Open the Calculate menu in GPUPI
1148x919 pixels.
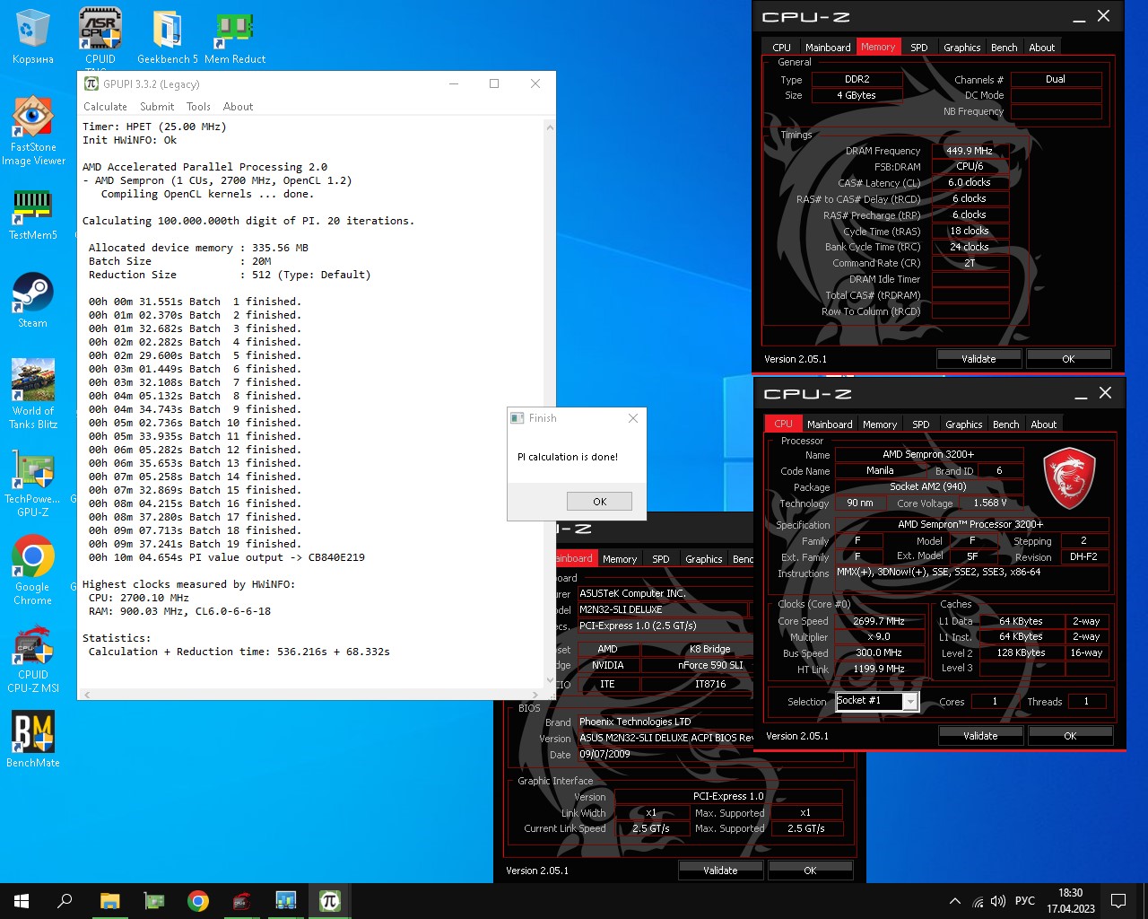click(x=105, y=107)
